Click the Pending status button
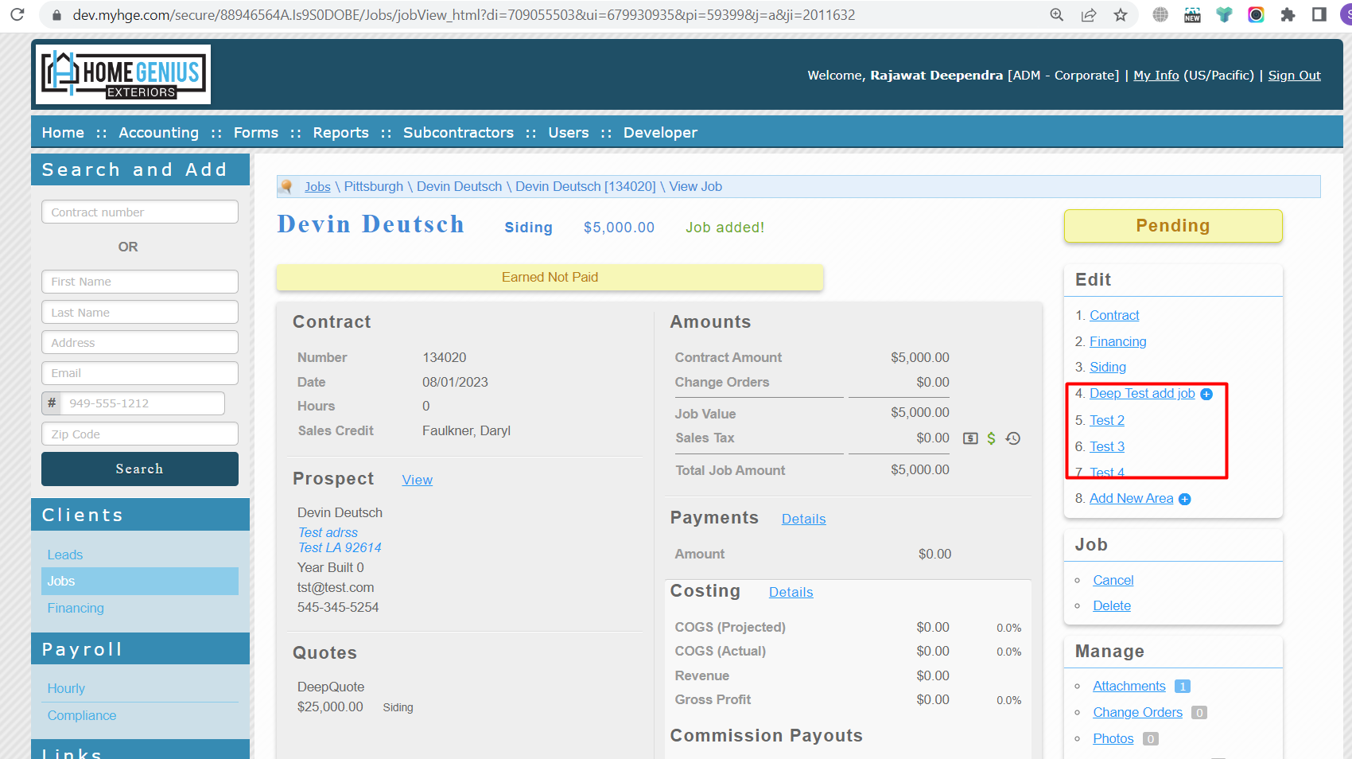 tap(1172, 226)
